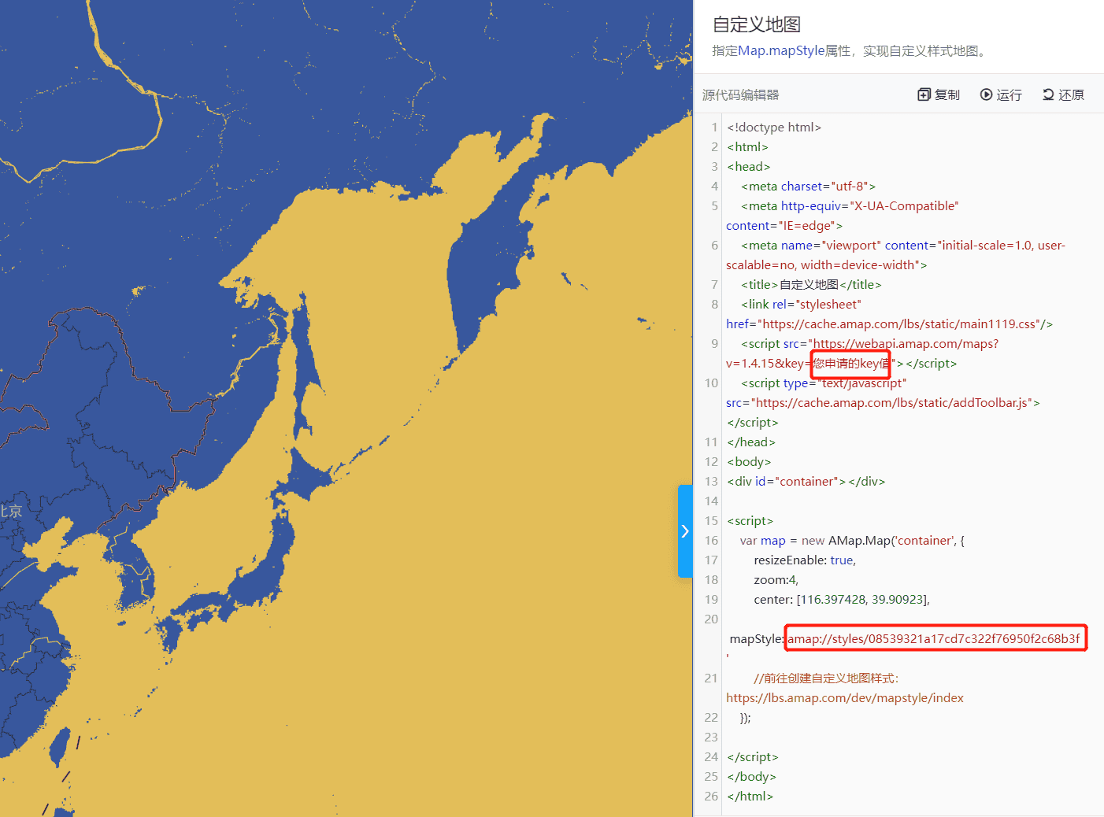Click the <title>自定义地图</title> line
Viewport: 1104px width, 817px height.
point(811,284)
